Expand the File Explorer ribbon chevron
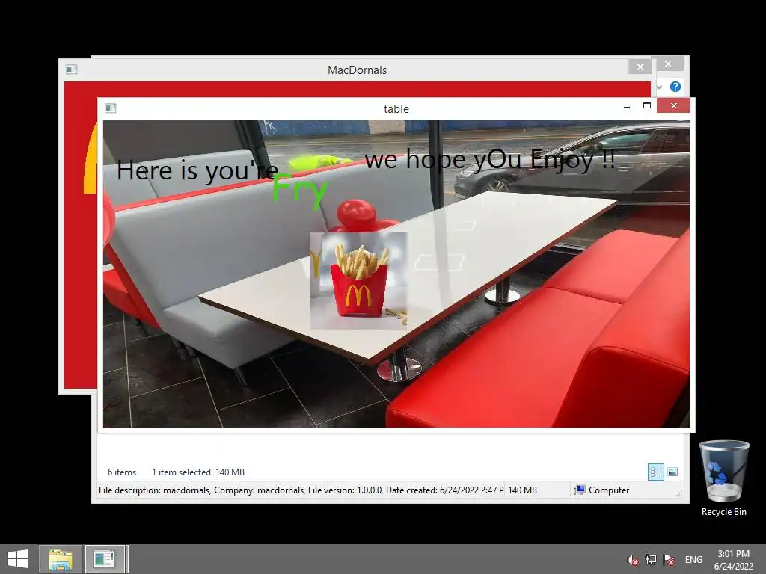The image size is (766, 574). click(x=660, y=87)
